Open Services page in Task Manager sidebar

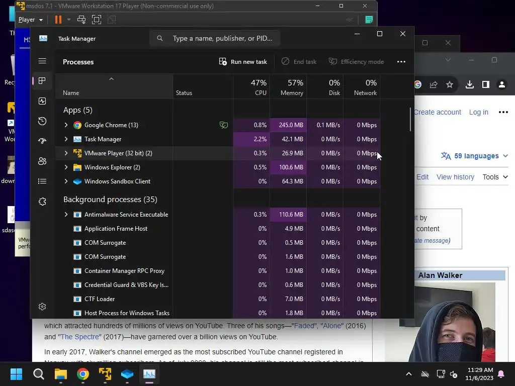point(42,202)
